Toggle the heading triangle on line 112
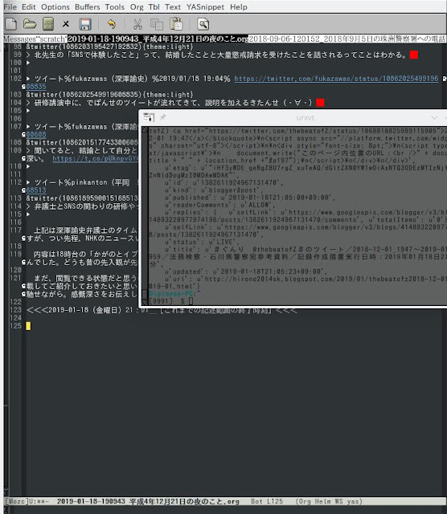Screen dimensions: 447x514 [28, 182]
